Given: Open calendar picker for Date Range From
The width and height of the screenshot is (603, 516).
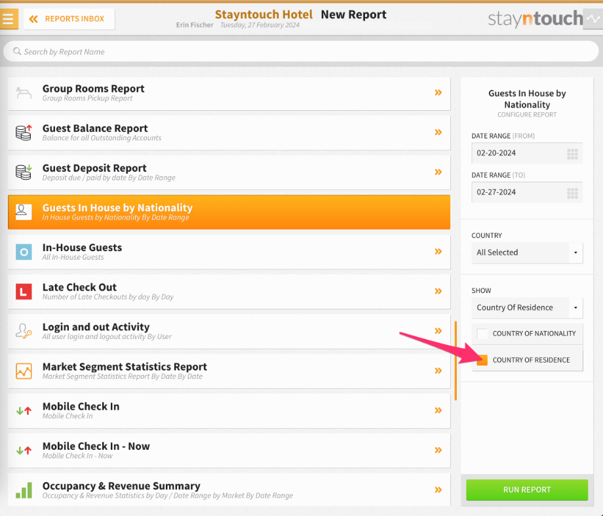Looking at the screenshot, I should click(572, 154).
